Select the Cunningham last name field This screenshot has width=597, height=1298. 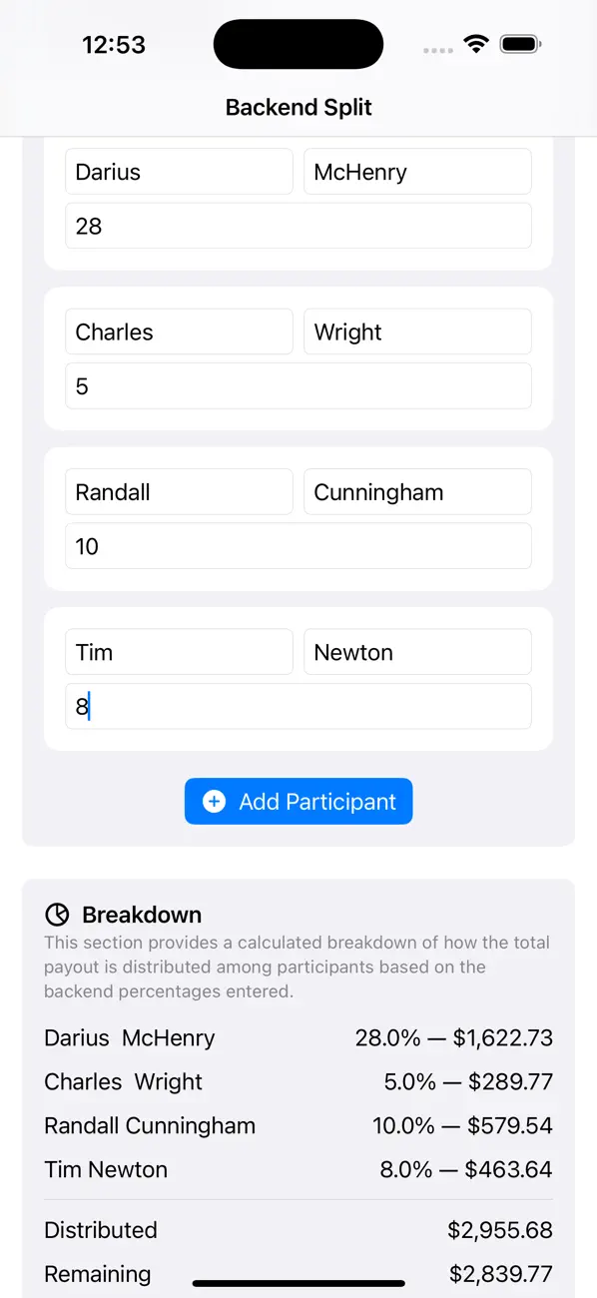[417, 491]
